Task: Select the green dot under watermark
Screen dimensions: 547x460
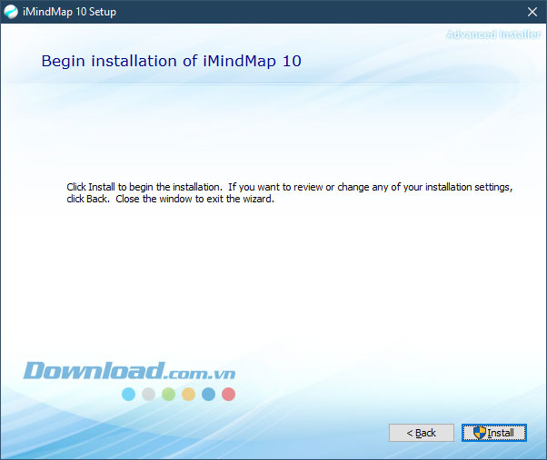Action: [168, 394]
